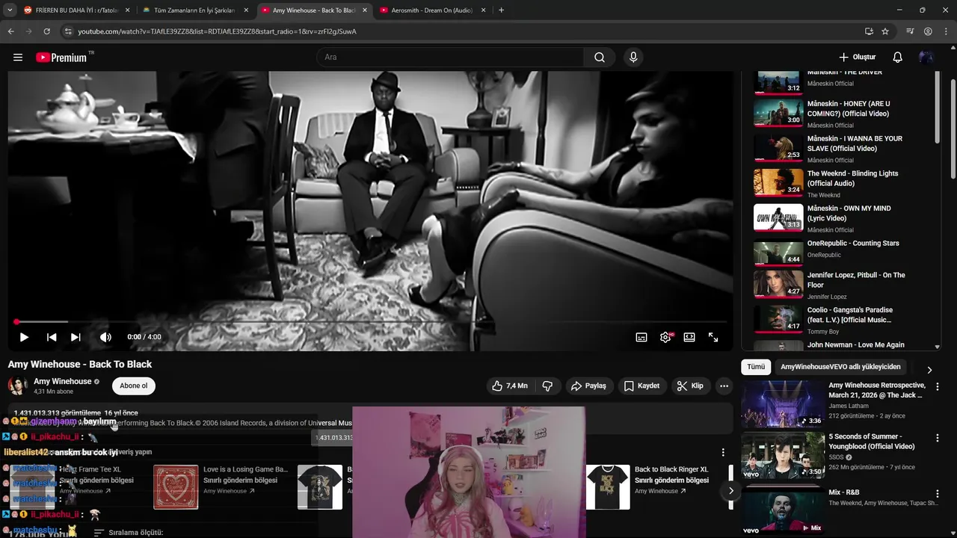
Task: Switch to theater mode view
Action: (689, 337)
